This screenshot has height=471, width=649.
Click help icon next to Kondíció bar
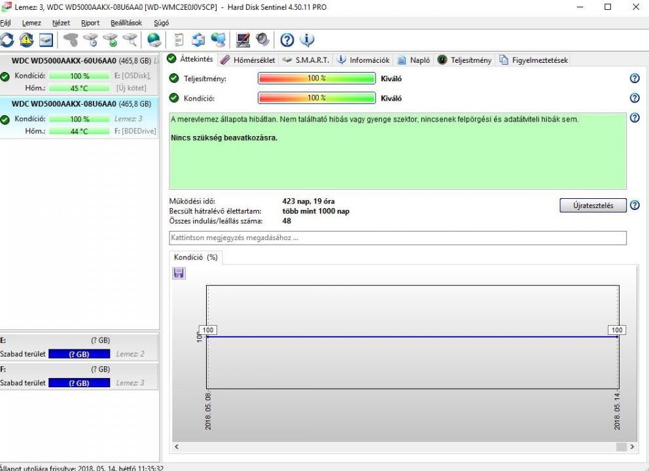(x=635, y=98)
